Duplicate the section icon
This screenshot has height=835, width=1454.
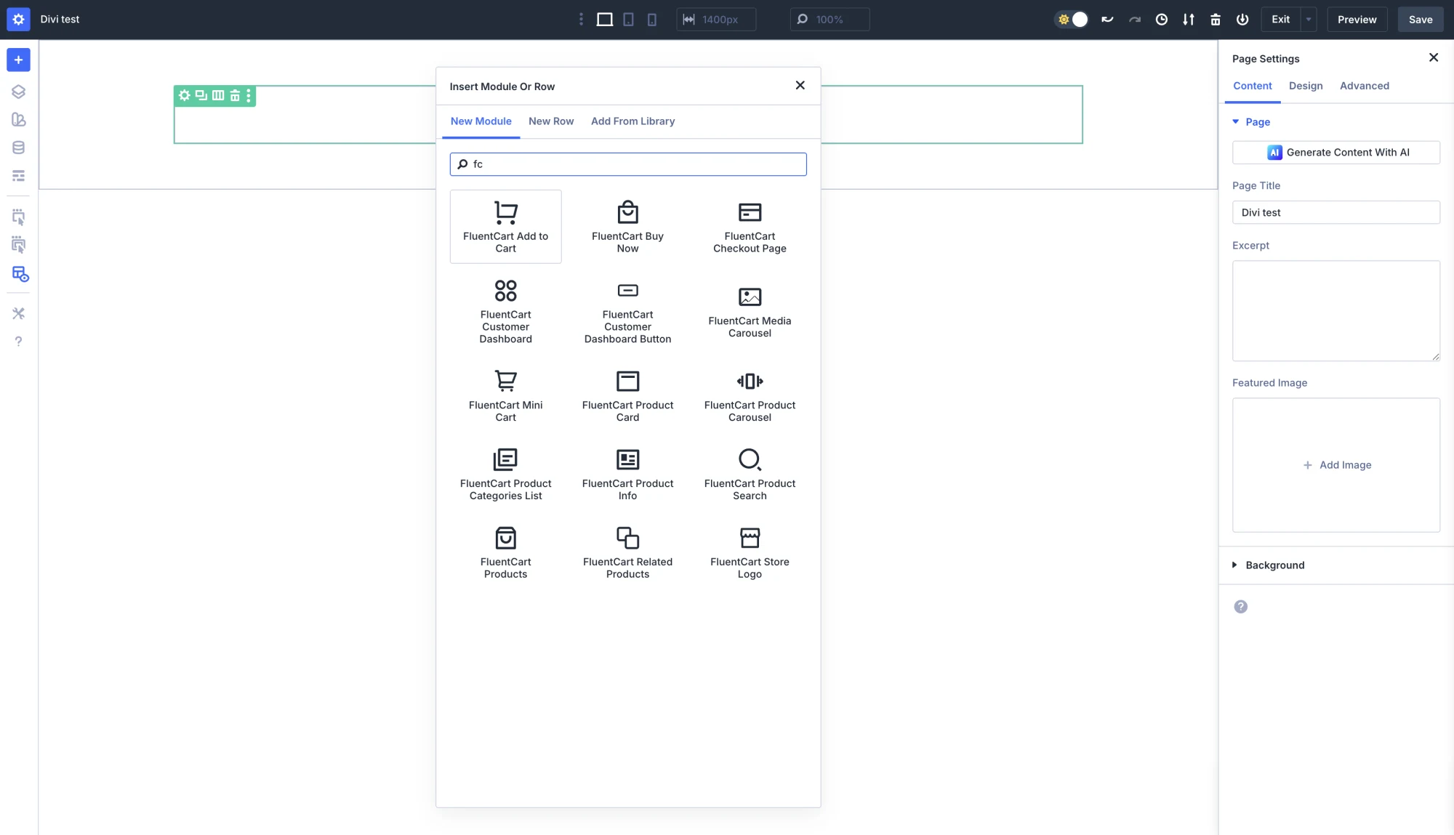pyautogui.click(x=201, y=95)
